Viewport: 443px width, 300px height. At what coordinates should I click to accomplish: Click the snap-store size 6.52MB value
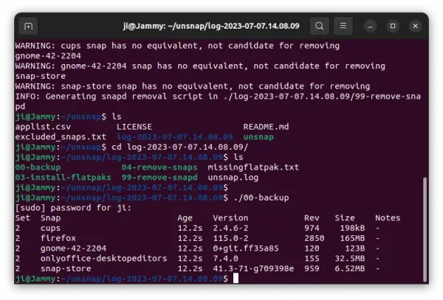pos(350,269)
